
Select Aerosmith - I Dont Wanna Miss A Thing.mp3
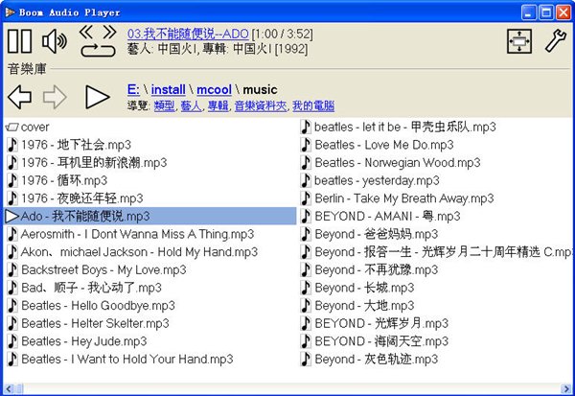pyautogui.click(x=130, y=234)
